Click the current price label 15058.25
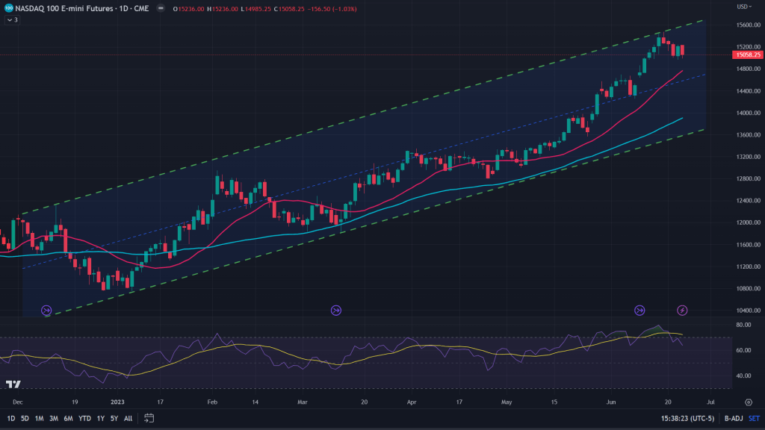This screenshot has width=765, height=430. click(x=747, y=54)
